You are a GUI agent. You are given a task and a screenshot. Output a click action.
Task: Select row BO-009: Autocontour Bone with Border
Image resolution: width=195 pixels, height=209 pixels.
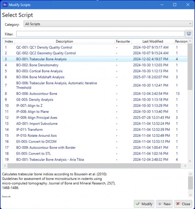[x=95, y=148]
